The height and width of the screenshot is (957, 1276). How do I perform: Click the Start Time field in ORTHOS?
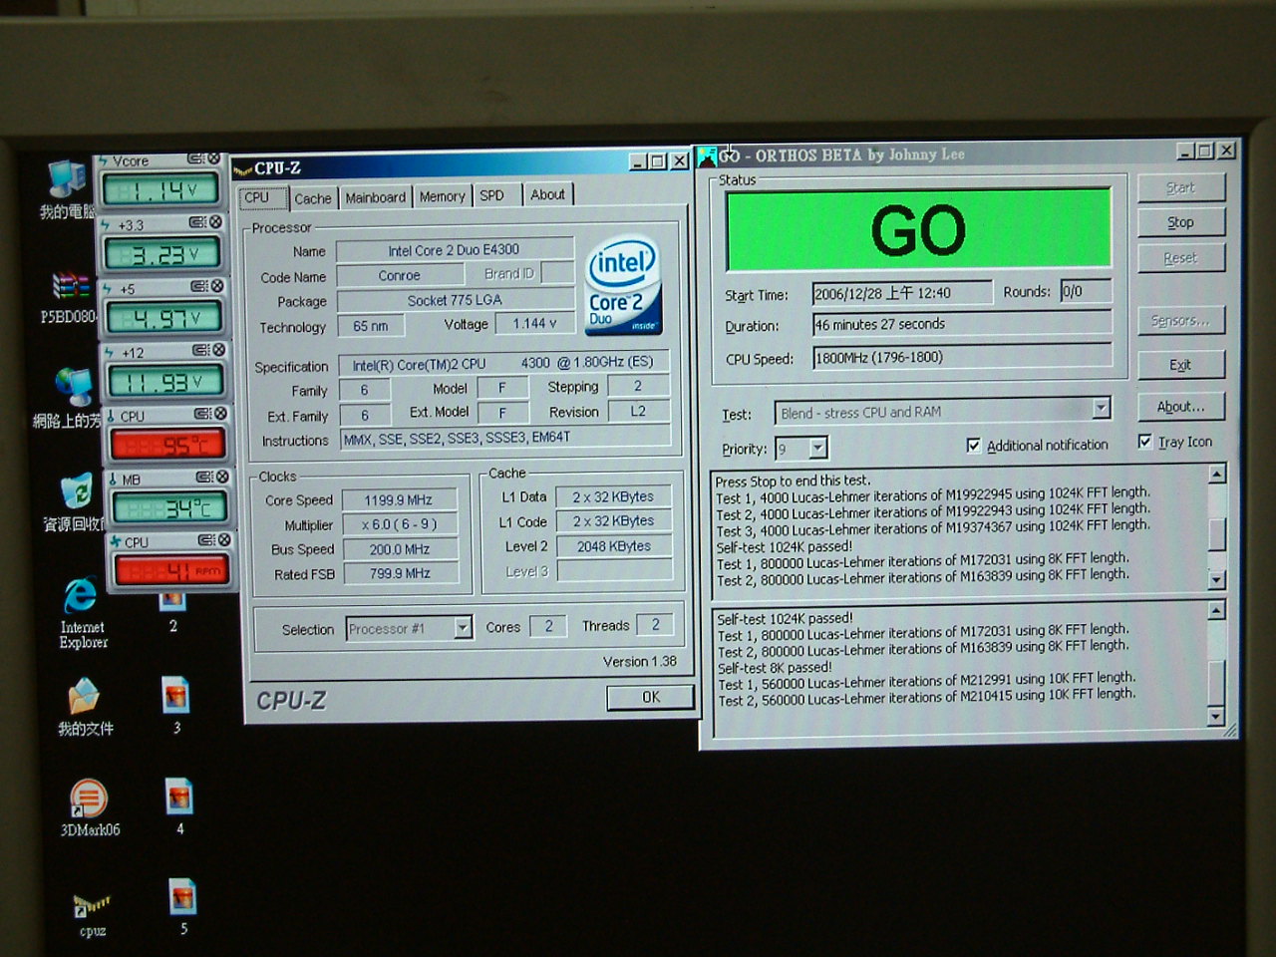[901, 292]
